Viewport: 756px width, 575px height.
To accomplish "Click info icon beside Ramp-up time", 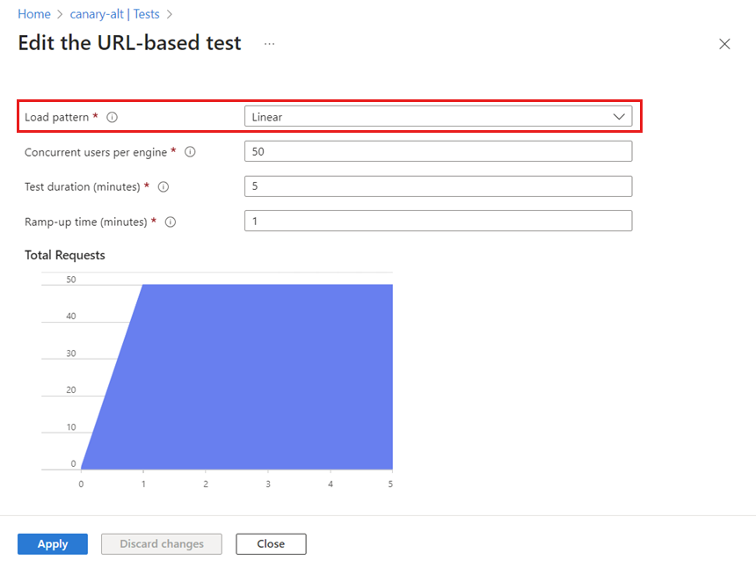I will point(171,222).
